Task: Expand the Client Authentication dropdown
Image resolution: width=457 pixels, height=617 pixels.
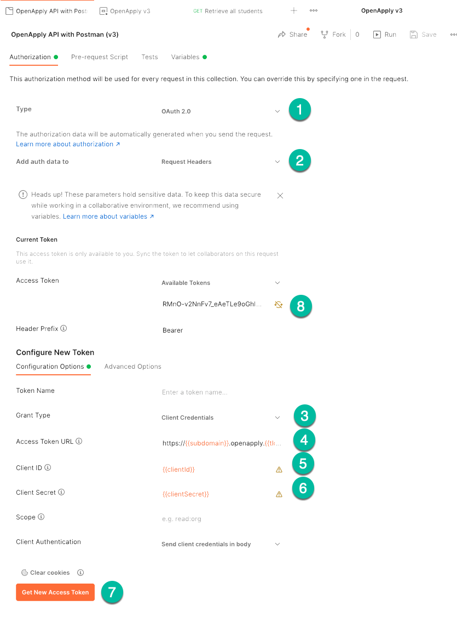Action: [x=277, y=544]
